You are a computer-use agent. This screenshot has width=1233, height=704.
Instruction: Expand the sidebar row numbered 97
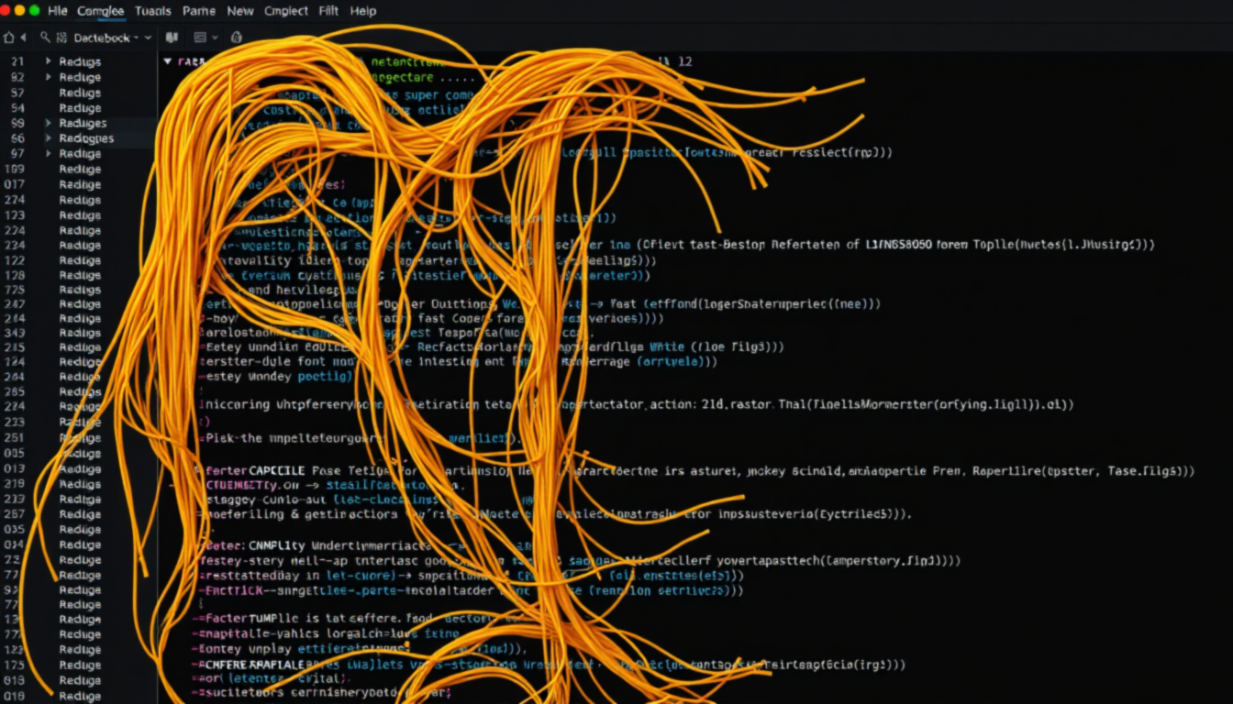tap(48, 153)
